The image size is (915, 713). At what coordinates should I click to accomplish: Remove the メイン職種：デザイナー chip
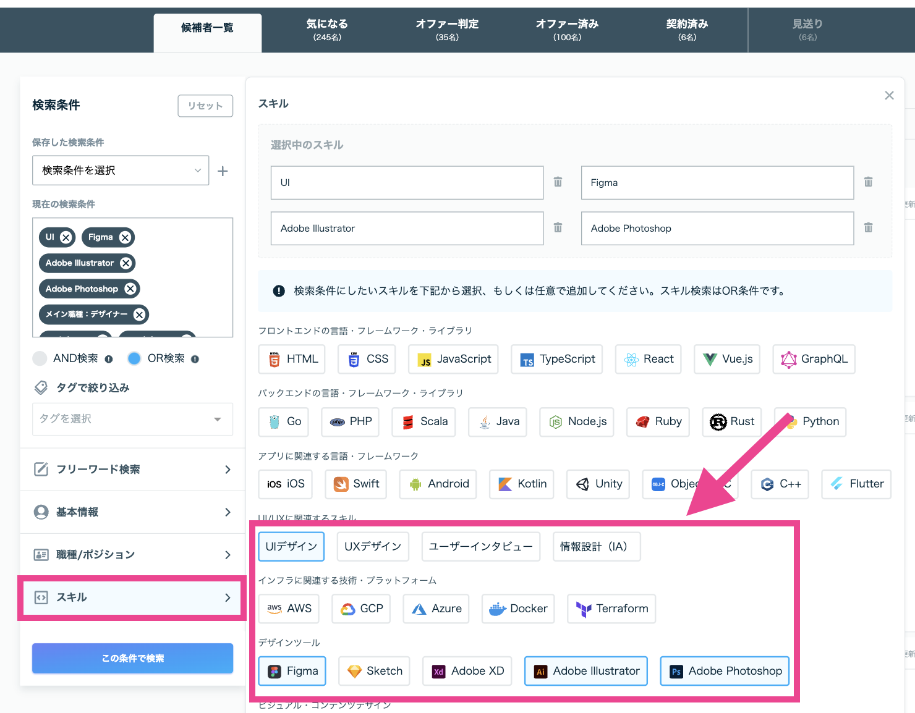(x=140, y=314)
